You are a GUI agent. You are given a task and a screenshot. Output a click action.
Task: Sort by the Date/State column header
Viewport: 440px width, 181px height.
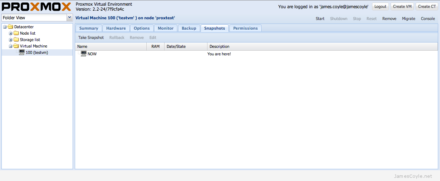click(186, 46)
